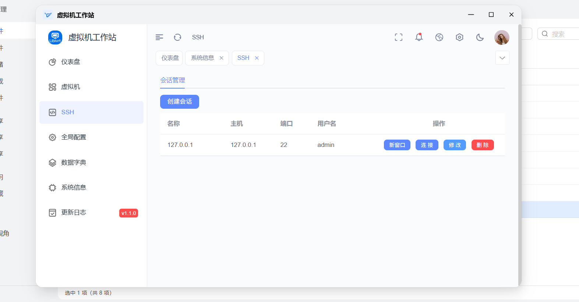Click the refresh icon in the header

coord(177,37)
